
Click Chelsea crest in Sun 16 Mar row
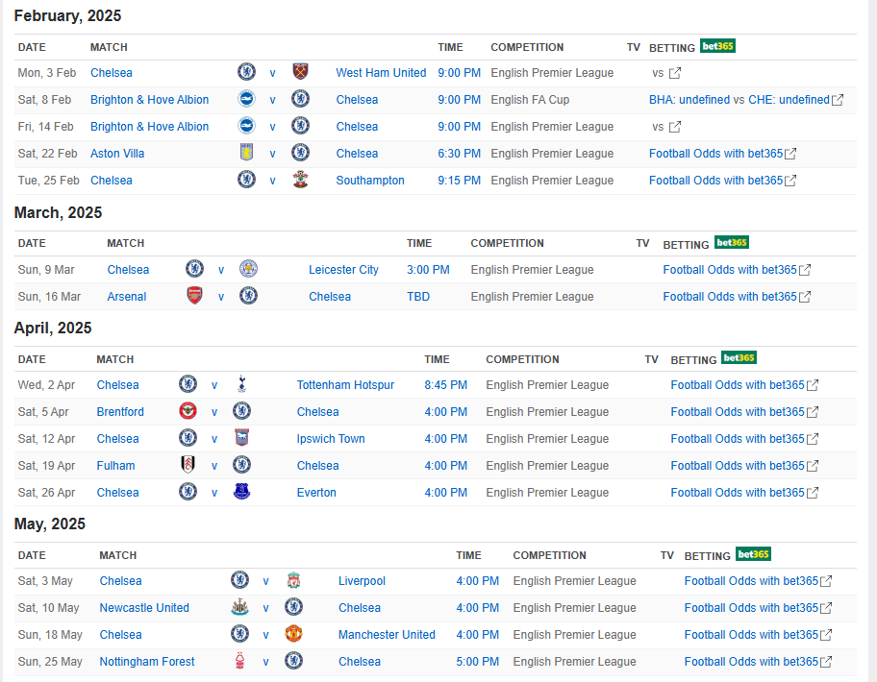click(x=248, y=296)
